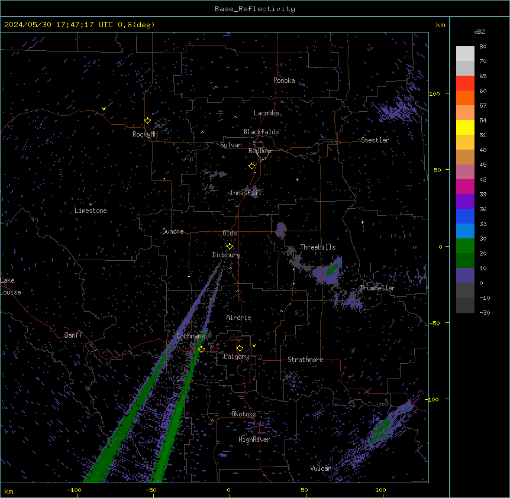Image resolution: width=510 pixels, height=498 pixels.
Task: Select the yellow diamond marker beside Cochrane
Action: click(x=201, y=349)
